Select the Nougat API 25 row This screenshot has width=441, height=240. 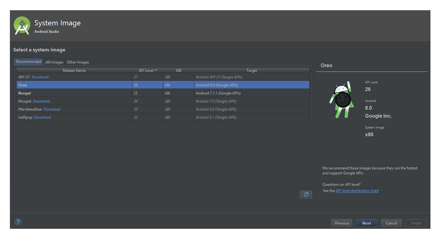pos(163,93)
